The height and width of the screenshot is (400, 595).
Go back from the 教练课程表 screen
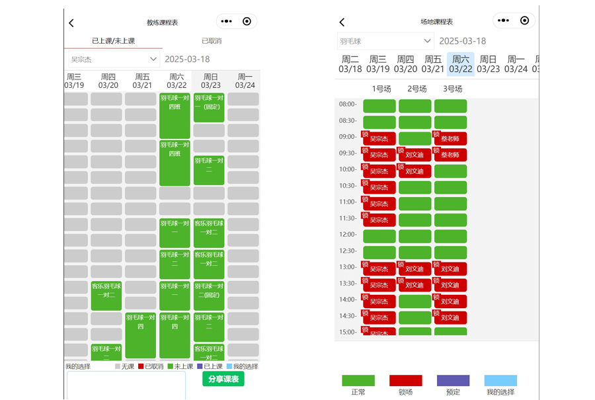tap(71, 23)
